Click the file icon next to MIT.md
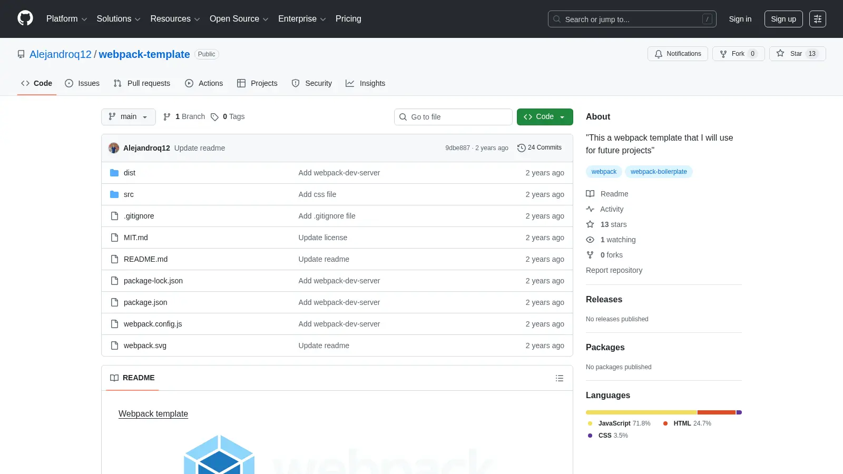Viewport: 843px width, 474px height. [x=114, y=238]
